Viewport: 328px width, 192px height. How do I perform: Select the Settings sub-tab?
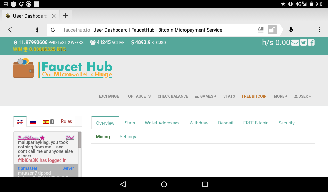(x=128, y=137)
